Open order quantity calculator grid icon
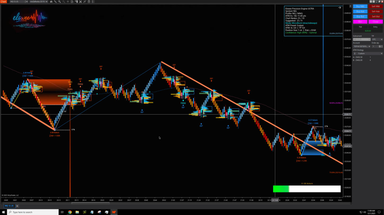The image size is (384, 215). pyautogui.click(x=379, y=46)
